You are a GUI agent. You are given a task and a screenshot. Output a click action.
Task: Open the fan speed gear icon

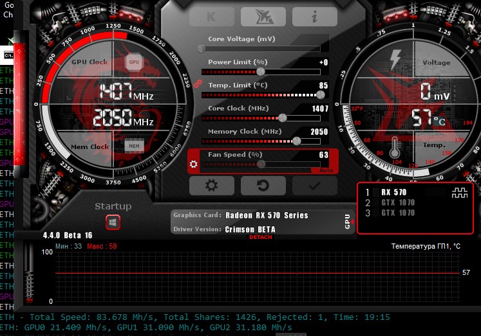tap(194, 164)
